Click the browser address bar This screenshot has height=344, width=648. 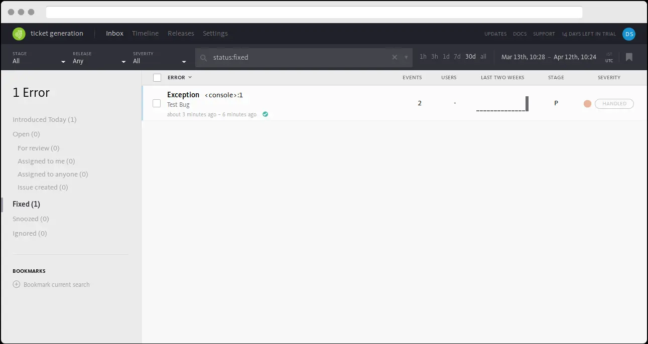pos(314,12)
